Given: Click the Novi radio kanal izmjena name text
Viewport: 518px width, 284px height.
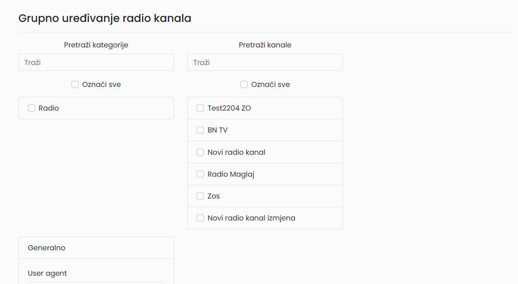Looking at the screenshot, I should (251, 218).
